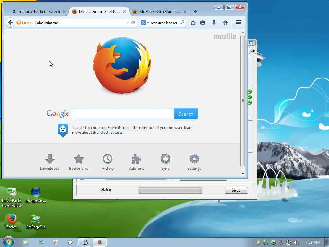
Task: Click the Firefox page vertical scrollbar
Action: click(243, 101)
